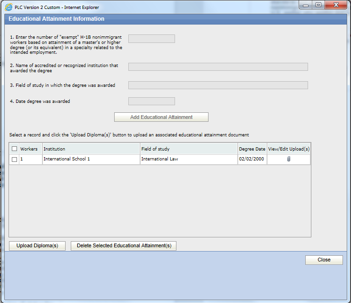Select the Workers column header

click(31, 149)
